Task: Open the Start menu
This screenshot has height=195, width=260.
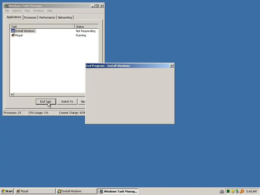Action: point(7,191)
